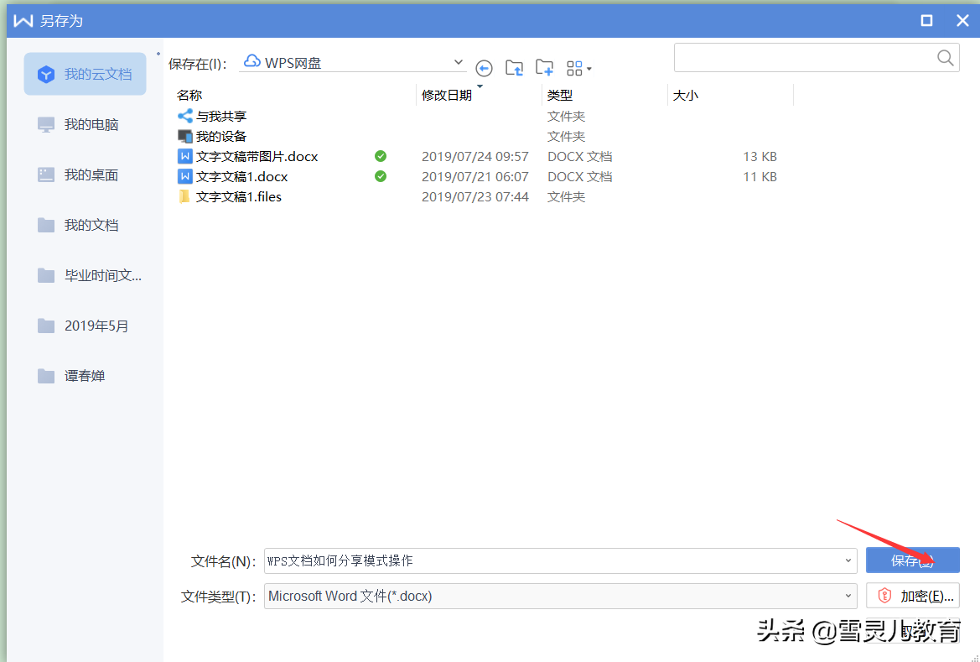Sort by 大小 column header
The width and height of the screenshot is (980, 662).
click(x=686, y=95)
